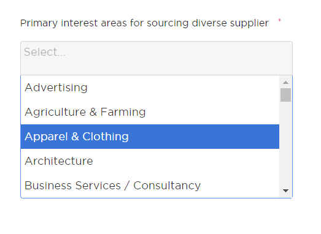
Task: Choose Advertising from the options list
Action: [x=150, y=88]
